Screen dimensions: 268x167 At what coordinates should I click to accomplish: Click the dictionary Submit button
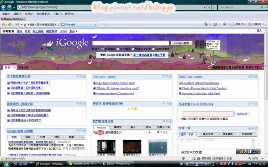242,114
